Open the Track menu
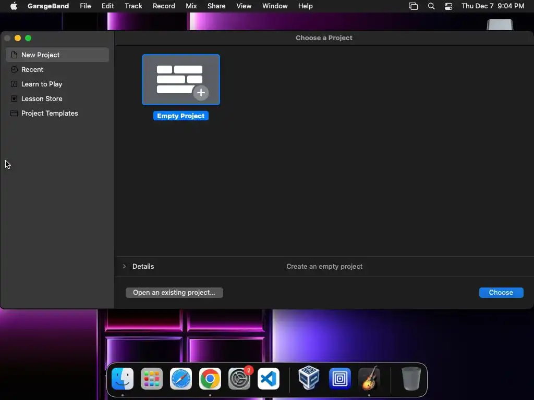534x400 pixels. point(133,6)
